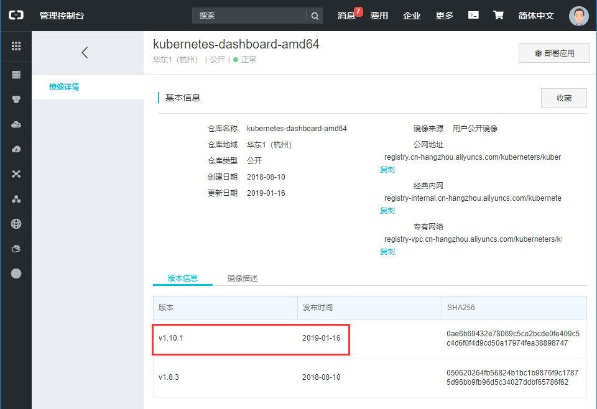The image size is (597, 409).
Task: Click the SHA256 hash starting 050620264fb
Action: (x=512, y=377)
